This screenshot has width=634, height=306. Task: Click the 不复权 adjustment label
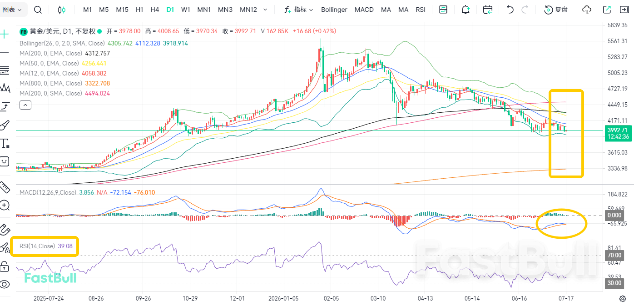[85, 31]
